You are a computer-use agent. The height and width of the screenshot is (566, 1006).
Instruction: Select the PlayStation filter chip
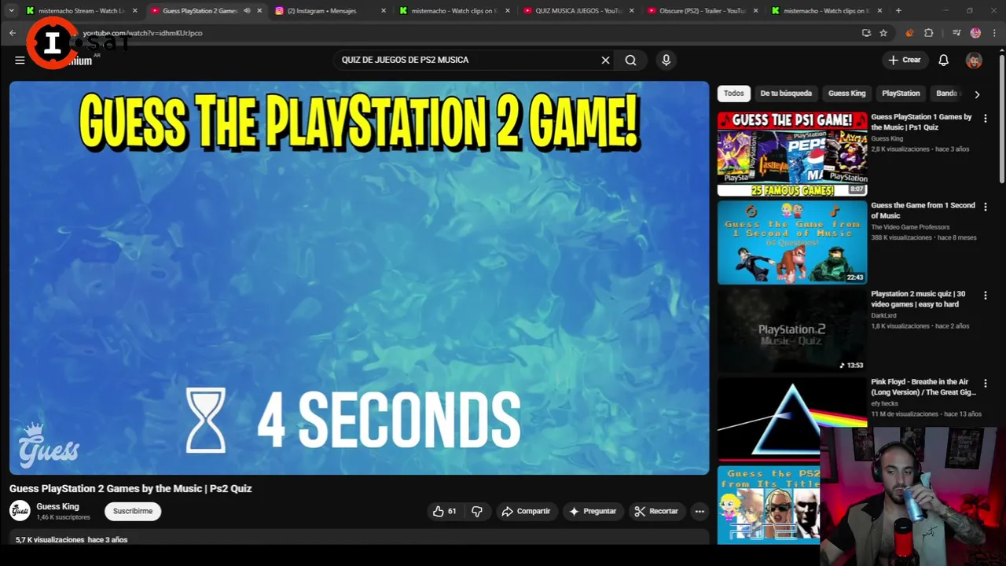[x=901, y=93]
